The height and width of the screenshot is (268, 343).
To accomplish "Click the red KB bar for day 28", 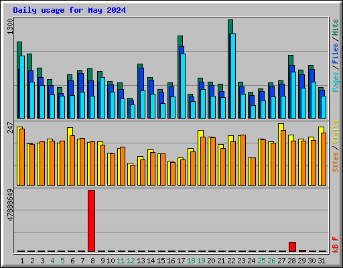I will (292, 247).
